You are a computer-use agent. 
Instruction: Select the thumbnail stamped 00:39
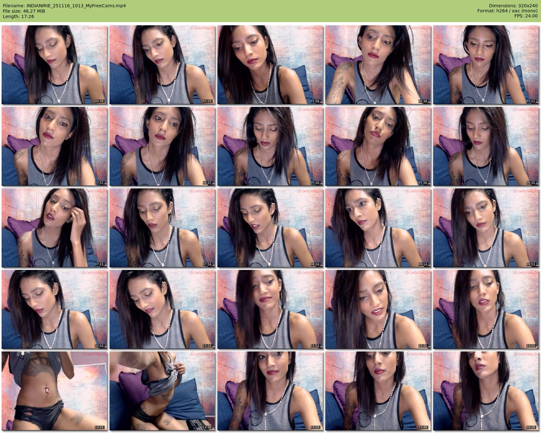tap(54, 65)
